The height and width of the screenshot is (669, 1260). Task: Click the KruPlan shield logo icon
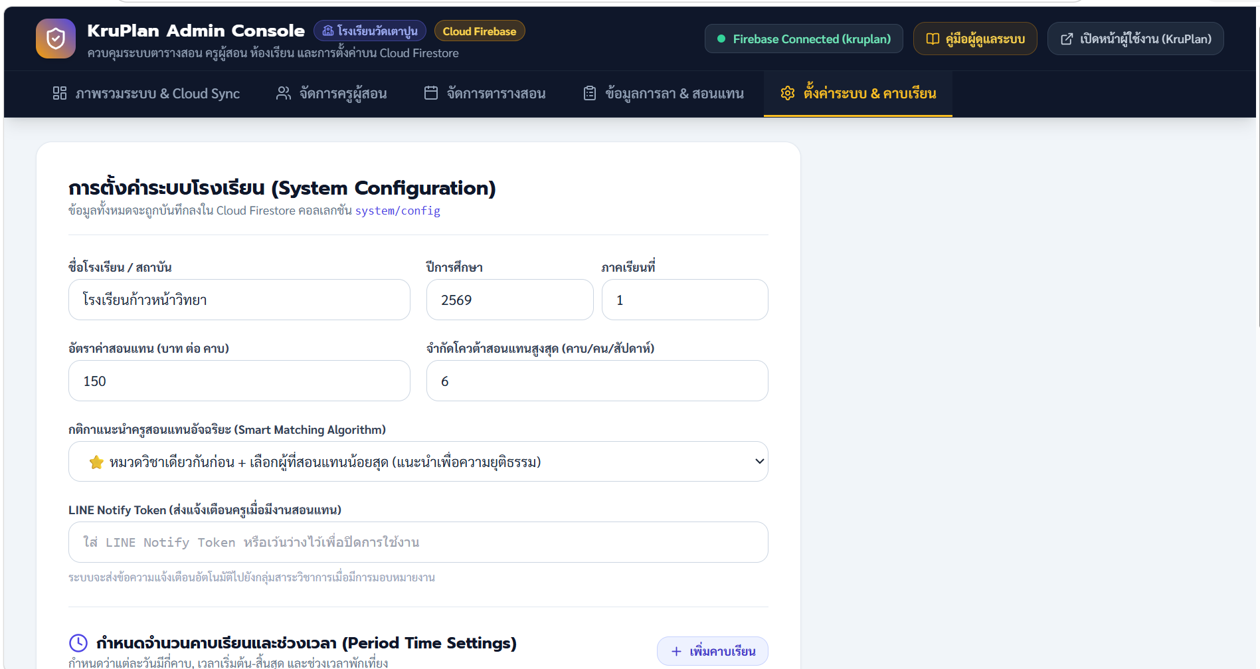click(56, 39)
